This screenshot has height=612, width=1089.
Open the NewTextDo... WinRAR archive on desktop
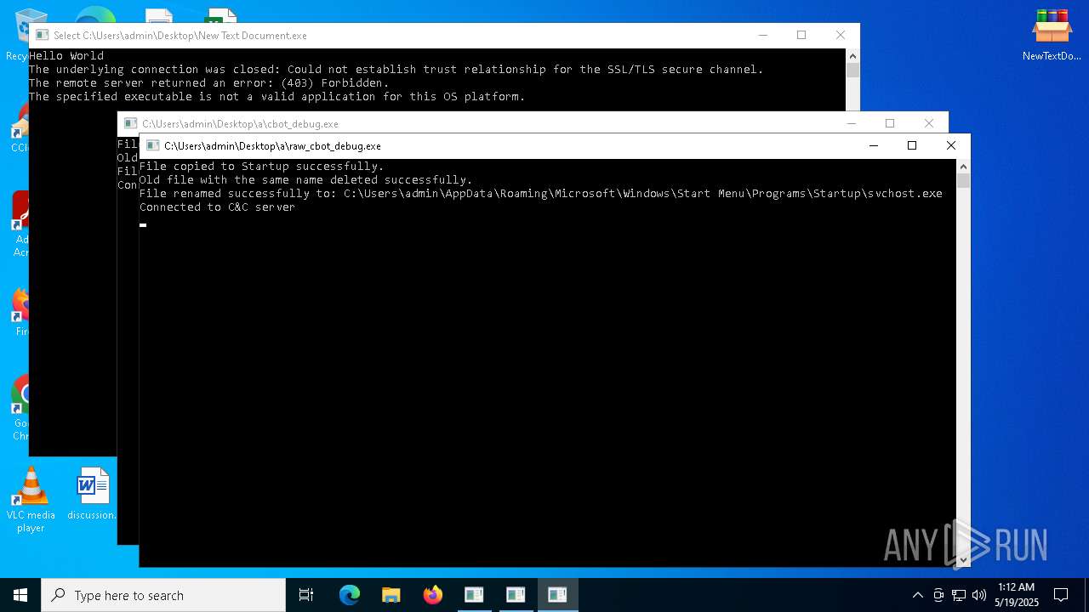pos(1052,36)
